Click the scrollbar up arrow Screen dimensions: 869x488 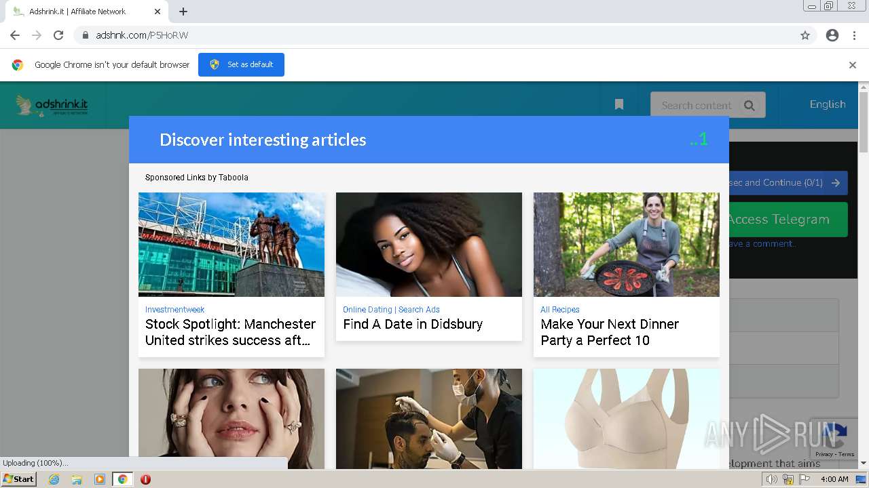pyautogui.click(x=864, y=87)
